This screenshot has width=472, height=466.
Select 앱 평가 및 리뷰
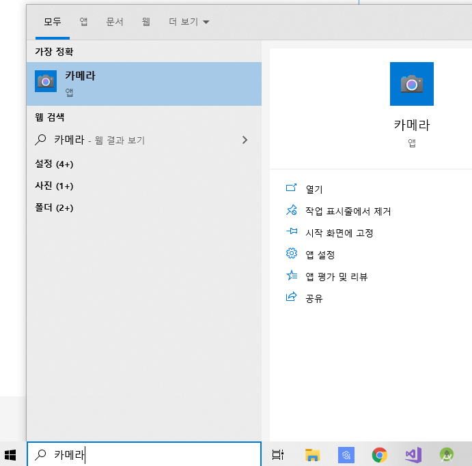coord(337,276)
